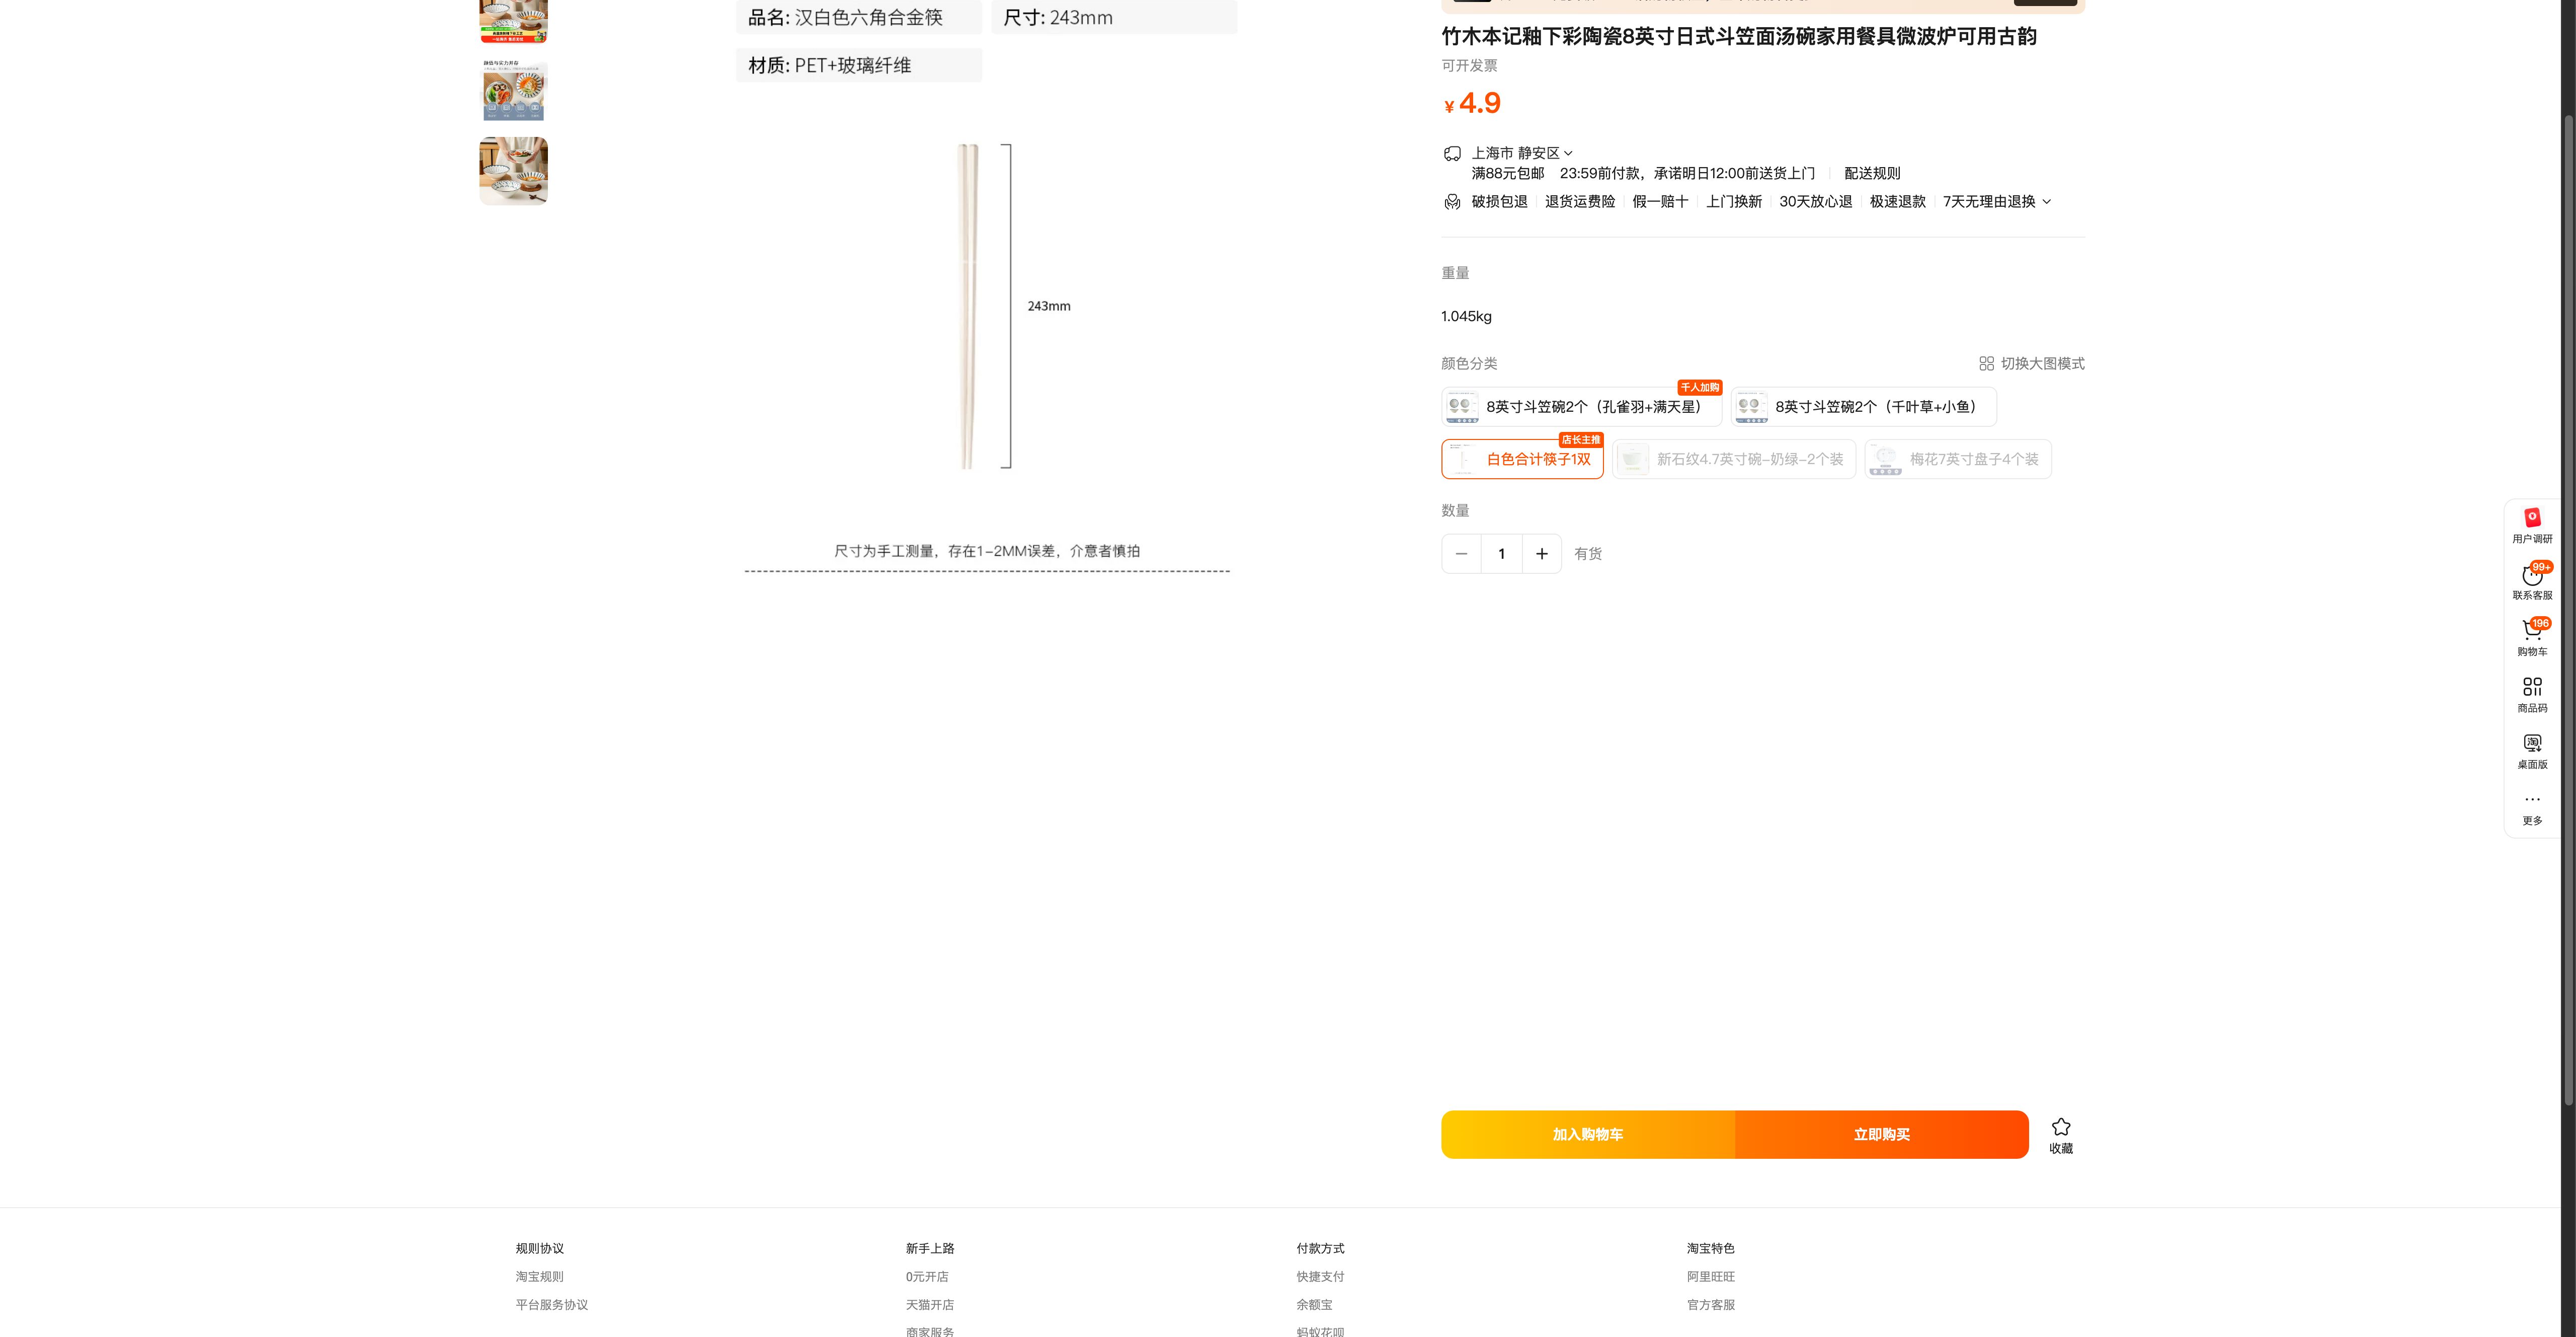Click the 新手上路 footer heading

coord(930,1249)
